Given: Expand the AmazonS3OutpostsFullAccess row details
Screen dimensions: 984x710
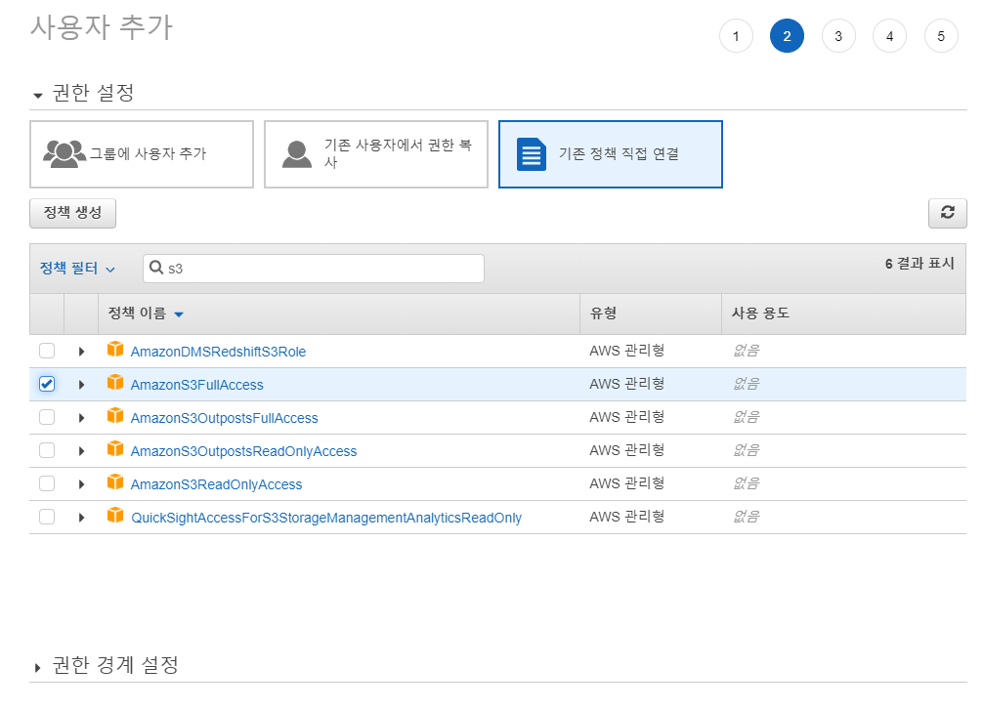Looking at the screenshot, I should click(x=81, y=418).
